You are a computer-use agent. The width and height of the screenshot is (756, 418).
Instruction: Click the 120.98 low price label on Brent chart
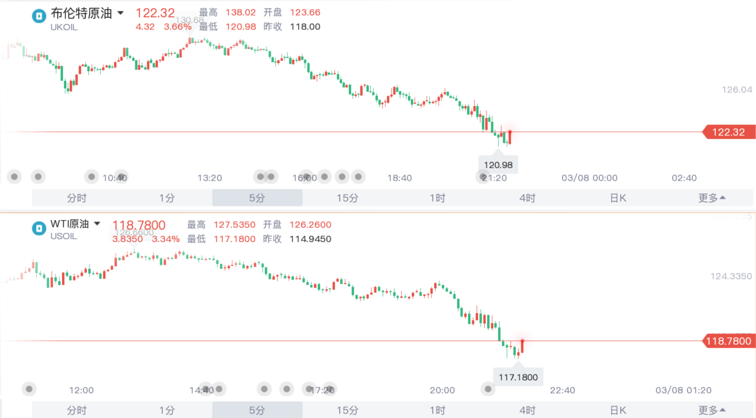tap(499, 164)
